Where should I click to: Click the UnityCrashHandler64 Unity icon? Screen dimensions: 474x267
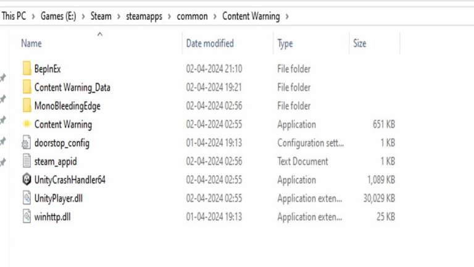(x=27, y=180)
